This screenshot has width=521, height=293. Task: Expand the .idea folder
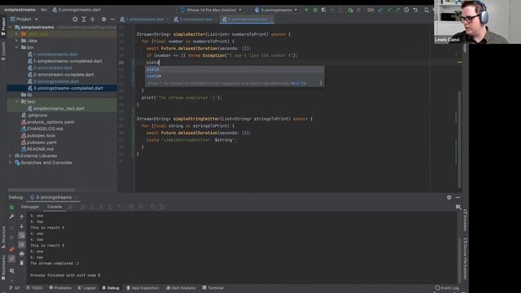click(16, 41)
